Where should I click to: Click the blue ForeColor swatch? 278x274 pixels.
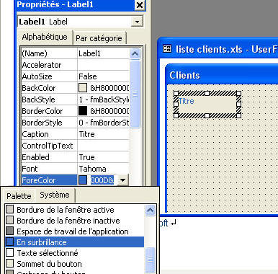coord(83,180)
